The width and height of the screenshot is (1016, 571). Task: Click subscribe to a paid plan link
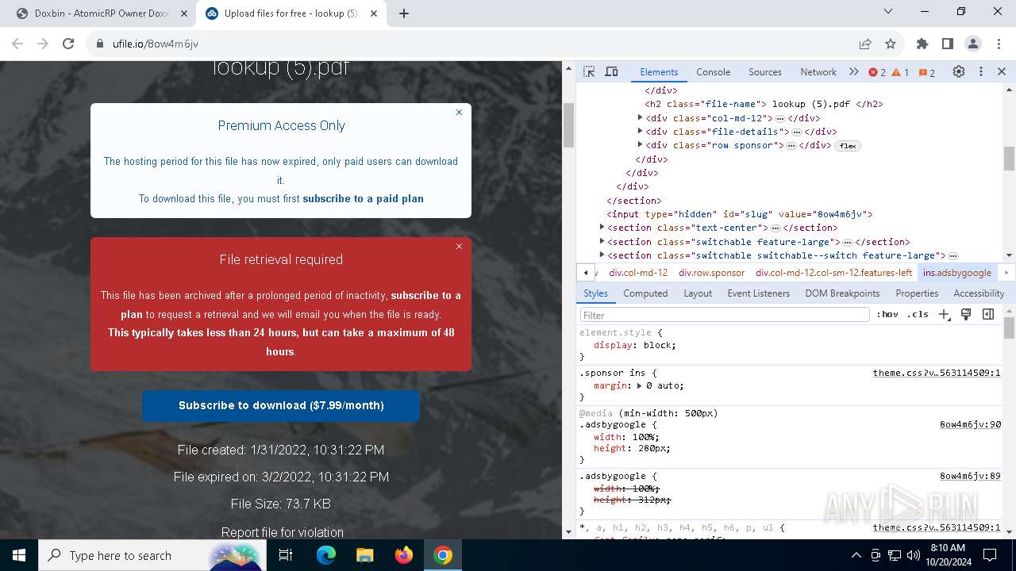point(363,198)
